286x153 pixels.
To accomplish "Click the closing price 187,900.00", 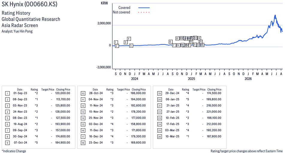I will tap(214, 136).
